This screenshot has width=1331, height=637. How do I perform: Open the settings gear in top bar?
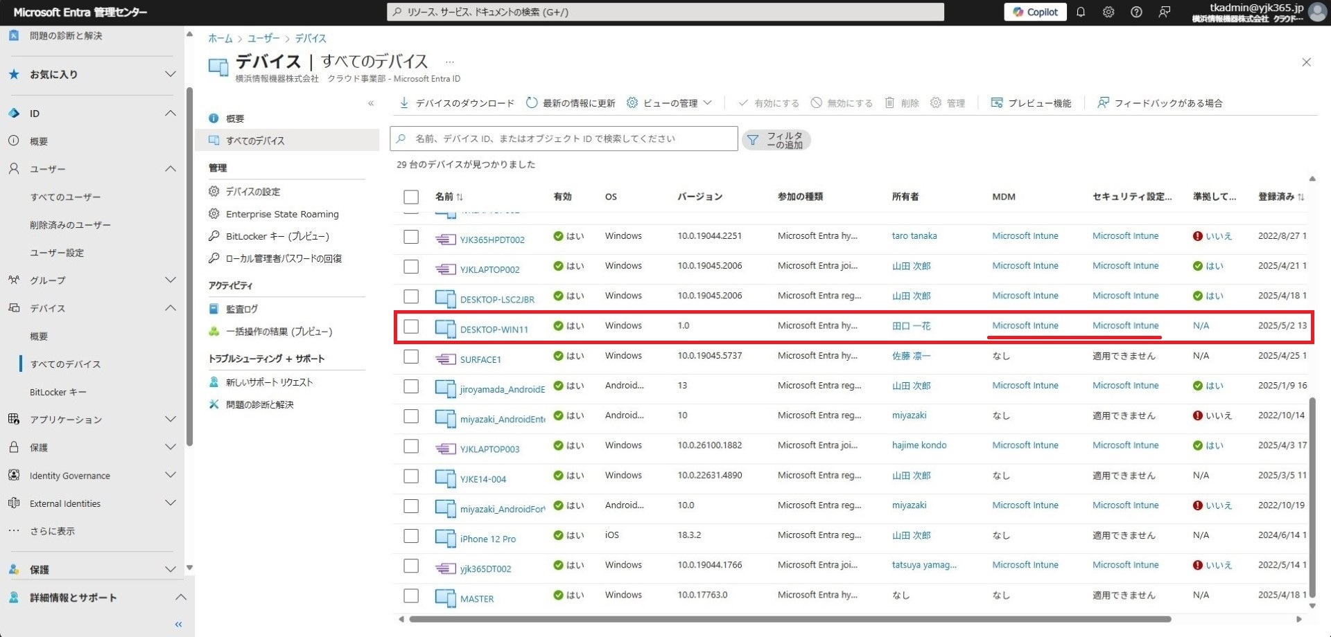tap(1108, 12)
